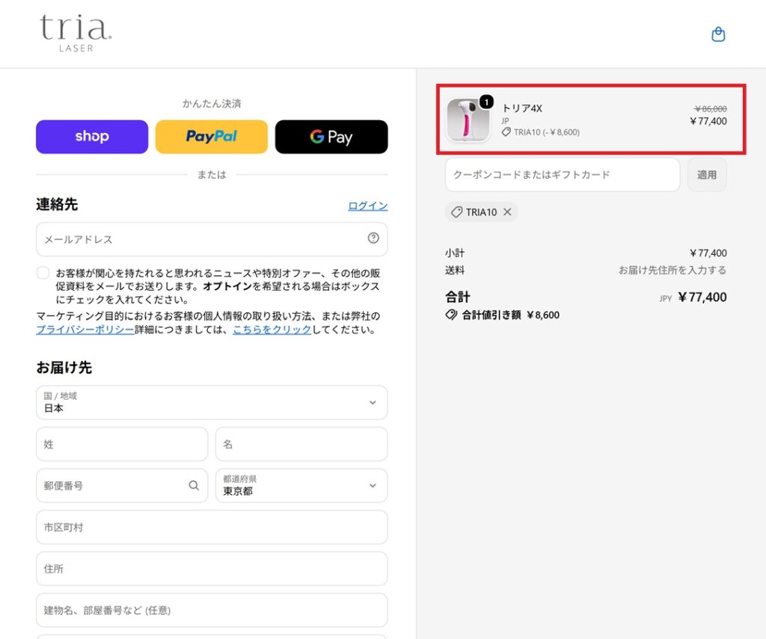Click the お届け先 section heading
The width and height of the screenshot is (766, 639).
click(64, 367)
